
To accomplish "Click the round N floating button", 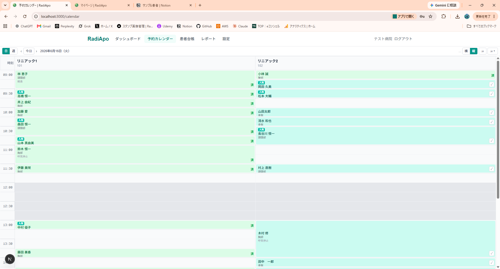I will pyautogui.click(x=10, y=259).
